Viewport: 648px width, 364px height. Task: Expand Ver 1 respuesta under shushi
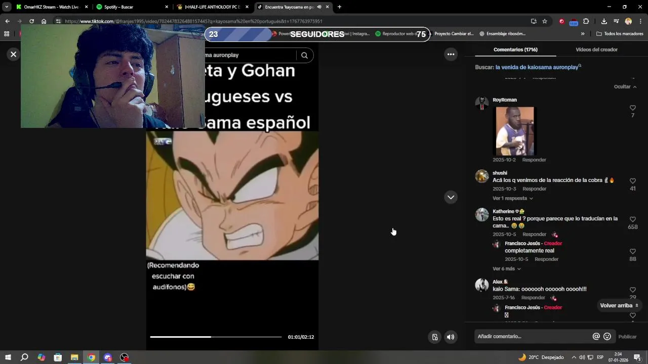pos(512,198)
